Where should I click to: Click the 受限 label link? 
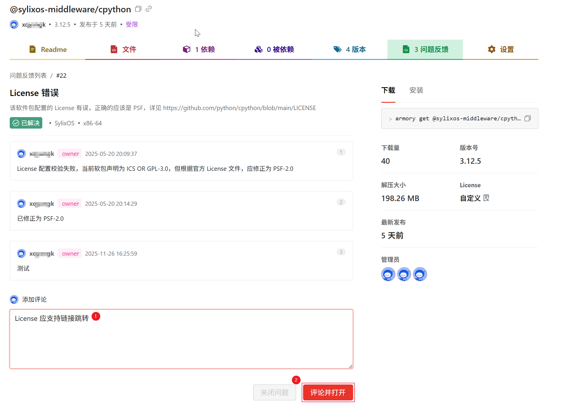click(132, 24)
